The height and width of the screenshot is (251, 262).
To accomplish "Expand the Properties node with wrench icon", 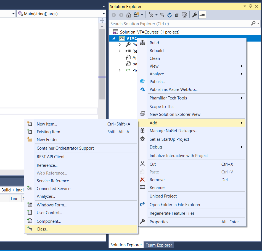I will (120, 45).
